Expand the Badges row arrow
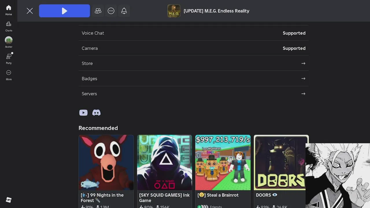This screenshot has height=208, width=370. [303, 79]
